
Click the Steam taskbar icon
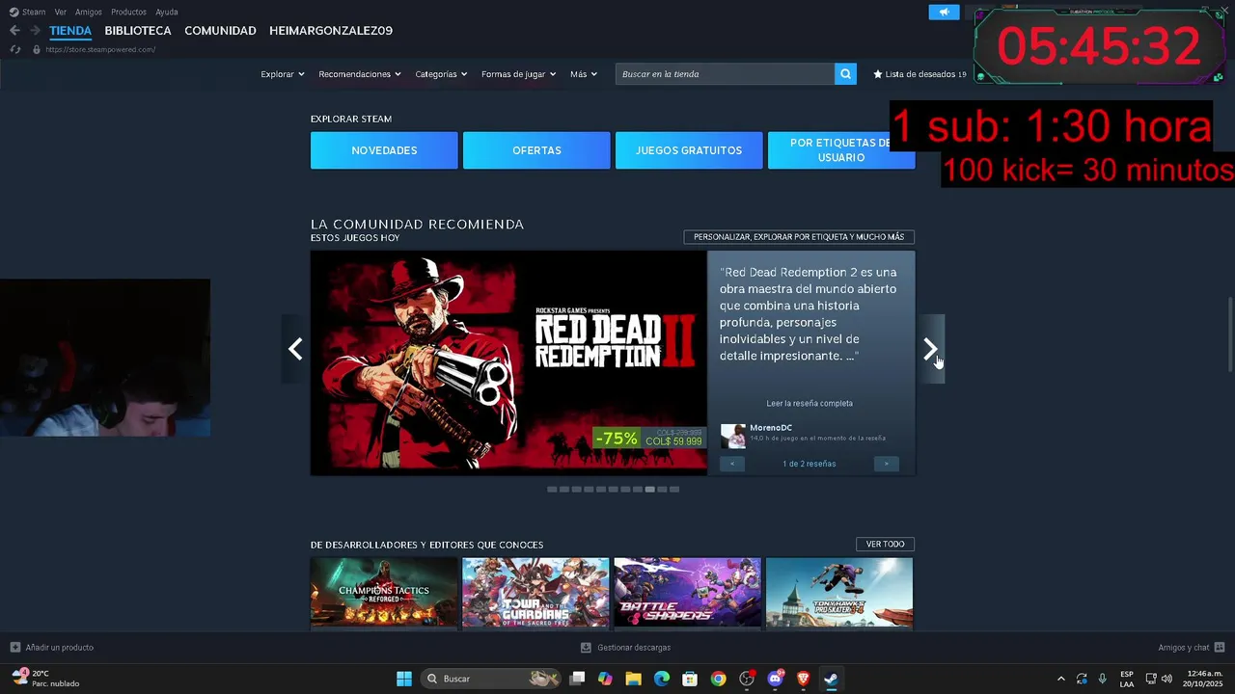[x=831, y=679]
